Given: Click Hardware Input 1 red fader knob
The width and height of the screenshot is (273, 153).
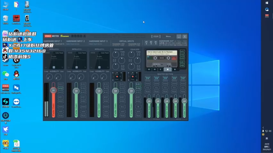Looking at the screenshot, I should (53, 90).
